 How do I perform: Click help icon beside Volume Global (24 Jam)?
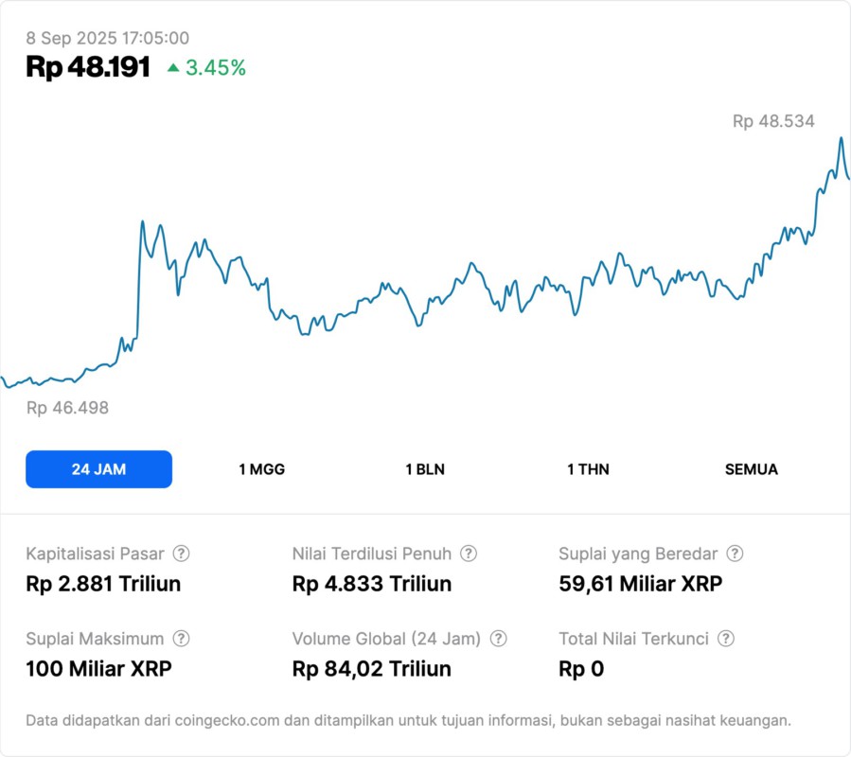[499, 639]
